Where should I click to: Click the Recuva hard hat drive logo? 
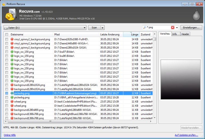coord(11,15)
